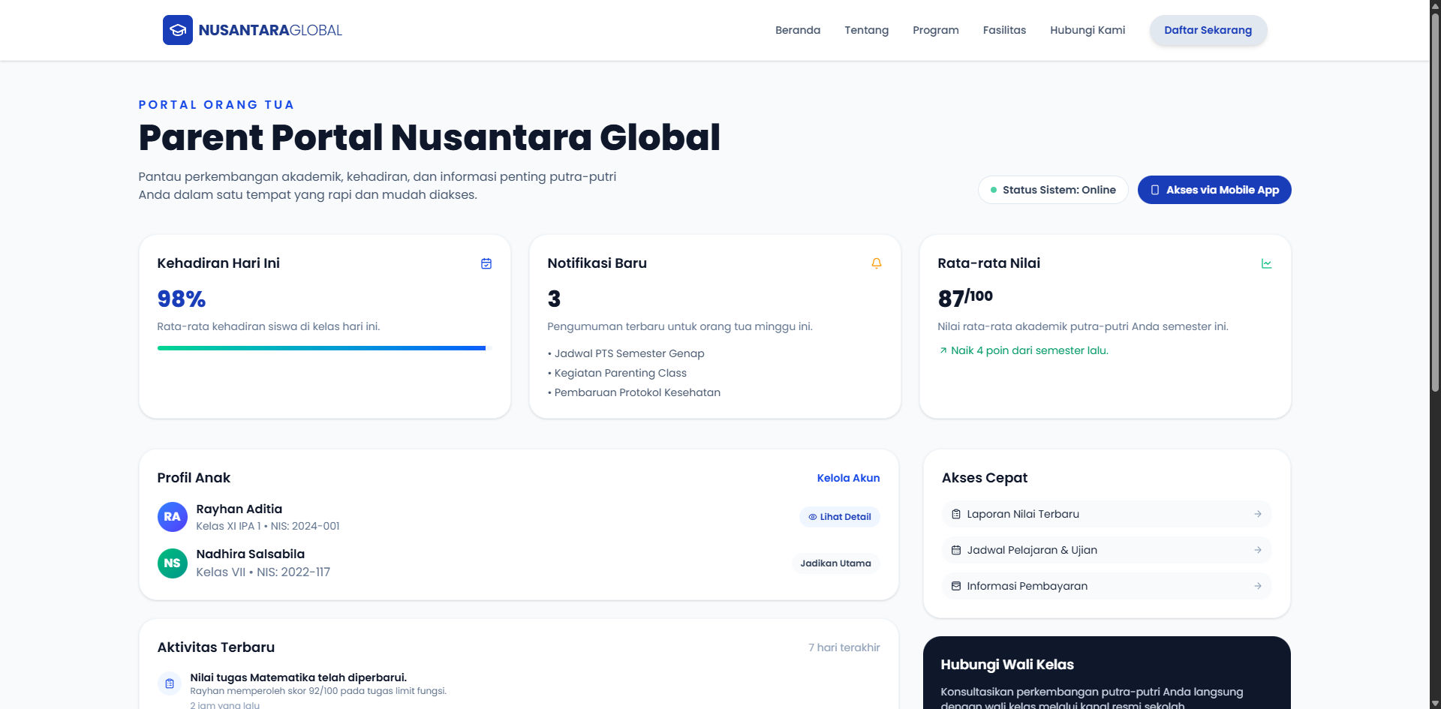This screenshot has height=709, width=1441.
Task: Click the Akses Cepat section title
Action: click(x=985, y=478)
